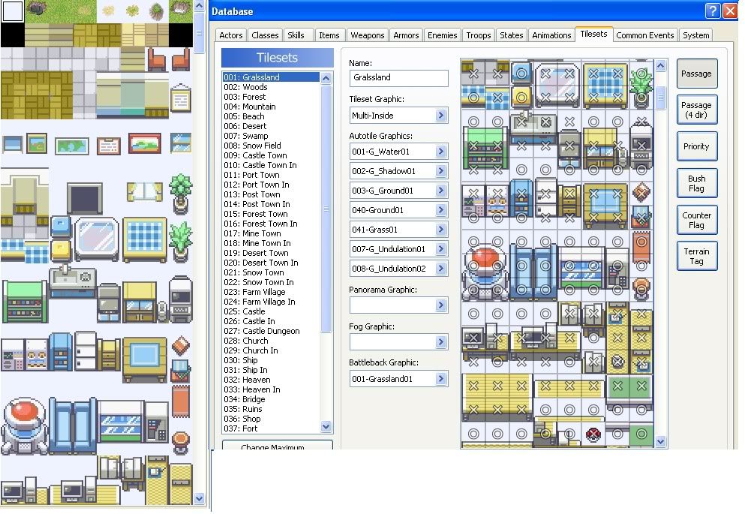This screenshot has height=514, width=745.
Task: Choose the blank white tile in the map palette
Action: pos(12,12)
